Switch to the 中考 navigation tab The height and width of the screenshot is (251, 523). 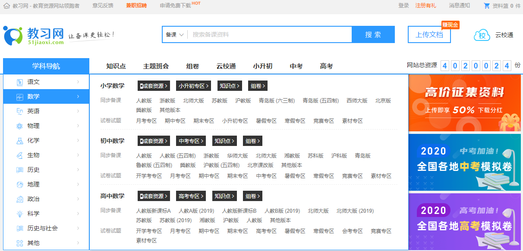click(x=296, y=66)
